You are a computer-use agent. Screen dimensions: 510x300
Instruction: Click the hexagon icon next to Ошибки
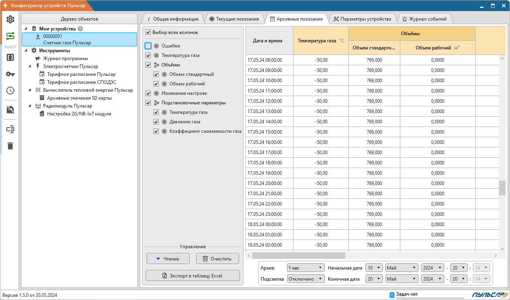coord(156,46)
